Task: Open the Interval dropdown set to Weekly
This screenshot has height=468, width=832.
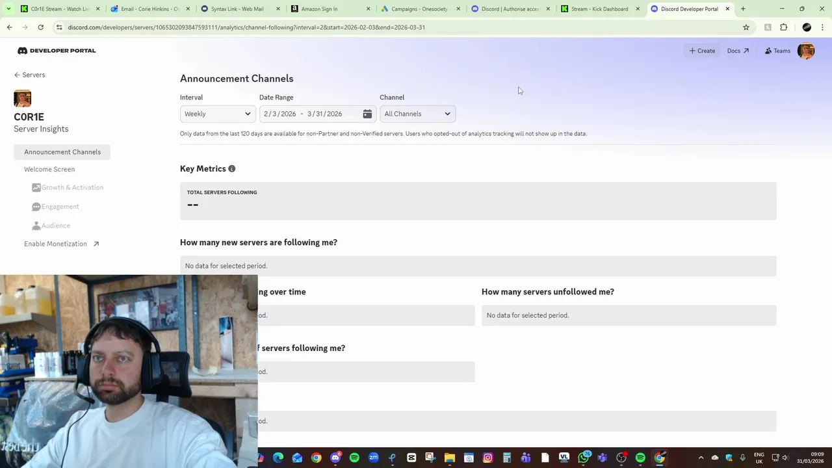Action: click(x=218, y=114)
